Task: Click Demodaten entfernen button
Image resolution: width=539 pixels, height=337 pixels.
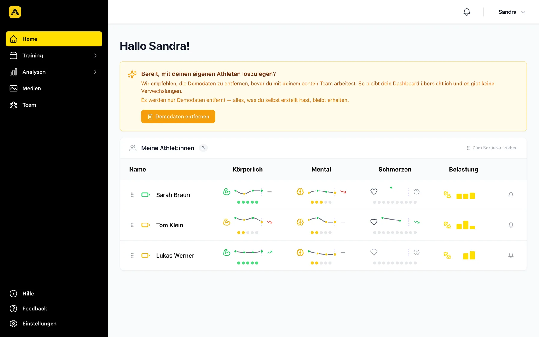Action: coord(178,117)
